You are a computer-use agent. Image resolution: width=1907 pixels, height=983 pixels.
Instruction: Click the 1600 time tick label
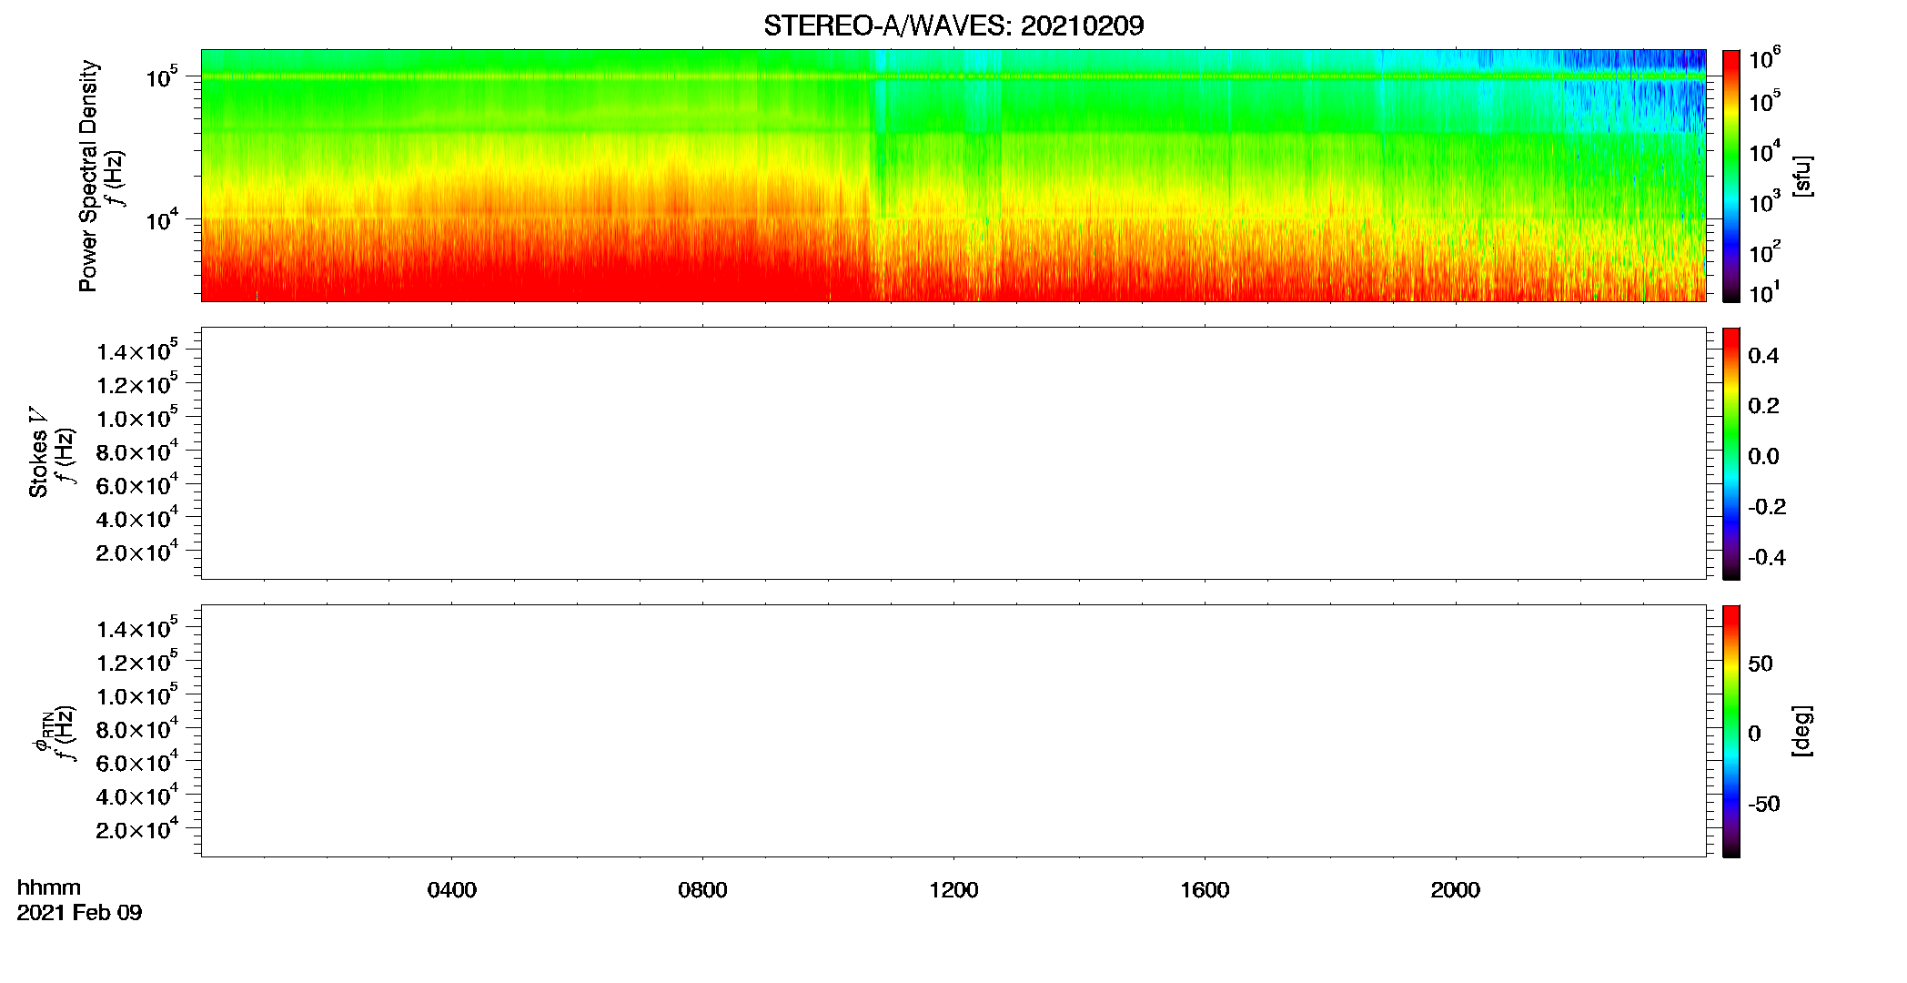[1205, 890]
